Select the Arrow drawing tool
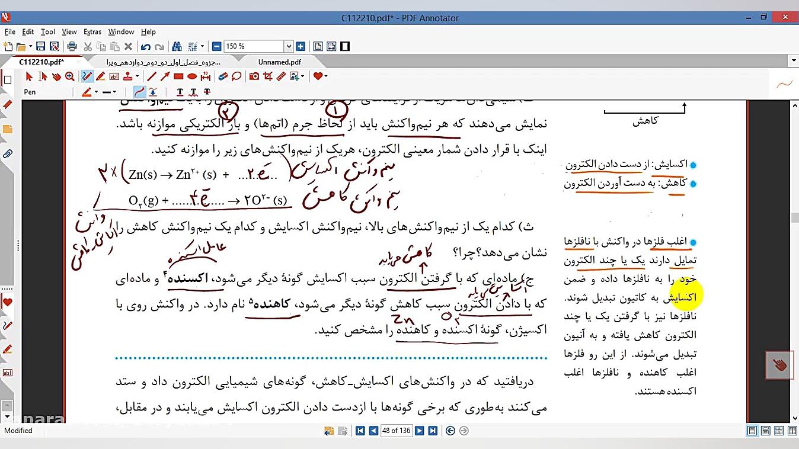 pos(165,76)
